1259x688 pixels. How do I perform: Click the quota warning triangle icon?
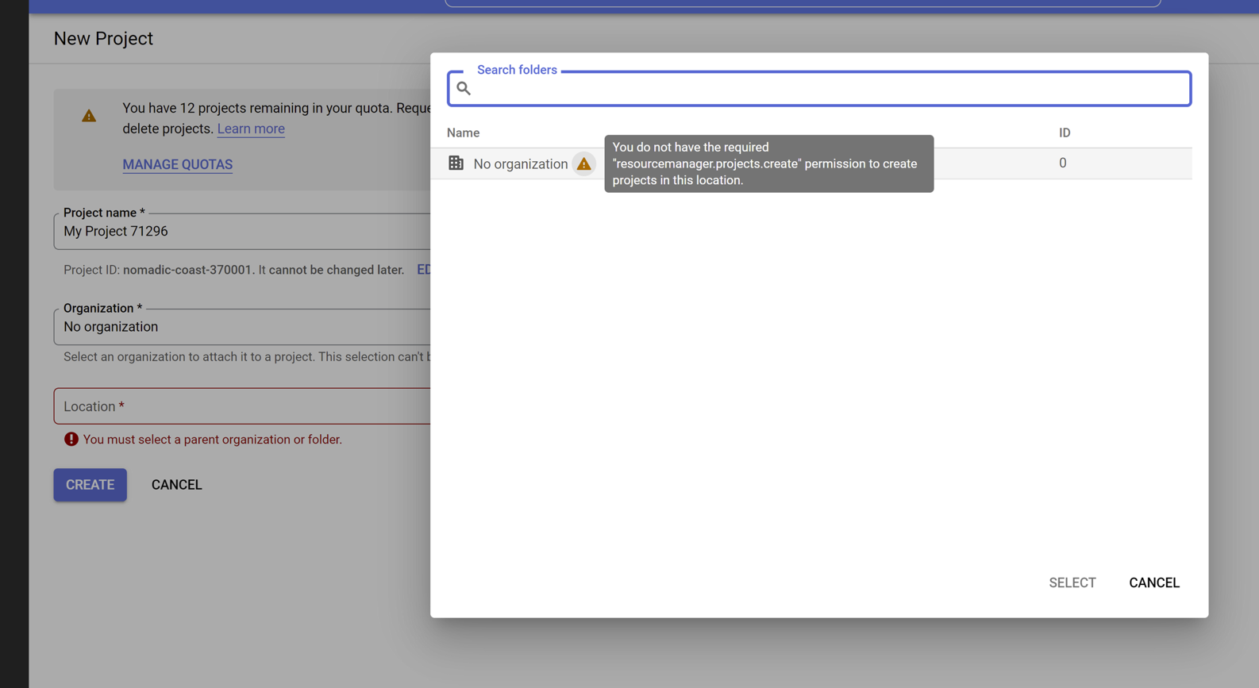click(89, 117)
